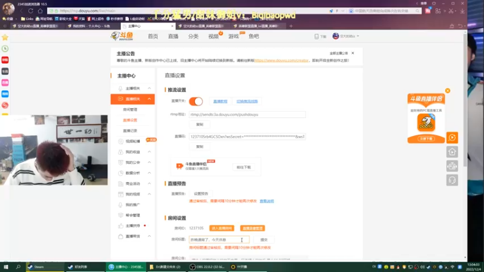Select 房间管理 in the sidebar
This screenshot has width=484, height=272.
(x=130, y=109)
